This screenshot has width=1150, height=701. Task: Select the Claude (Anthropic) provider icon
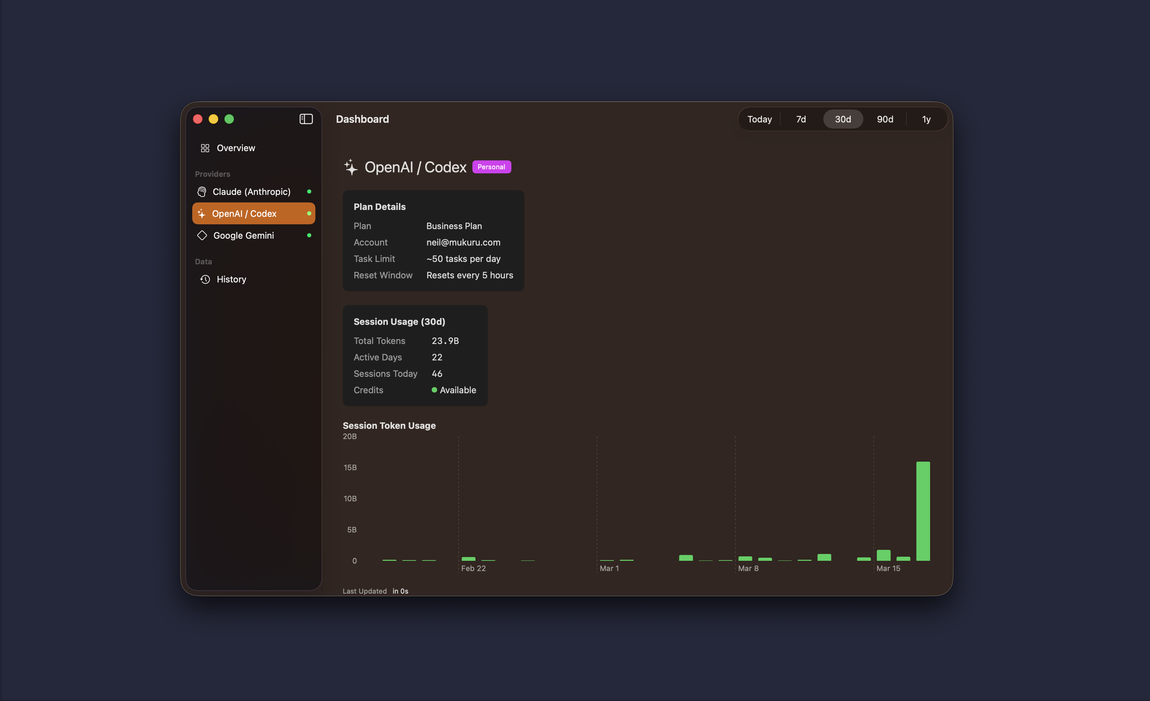point(202,191)
